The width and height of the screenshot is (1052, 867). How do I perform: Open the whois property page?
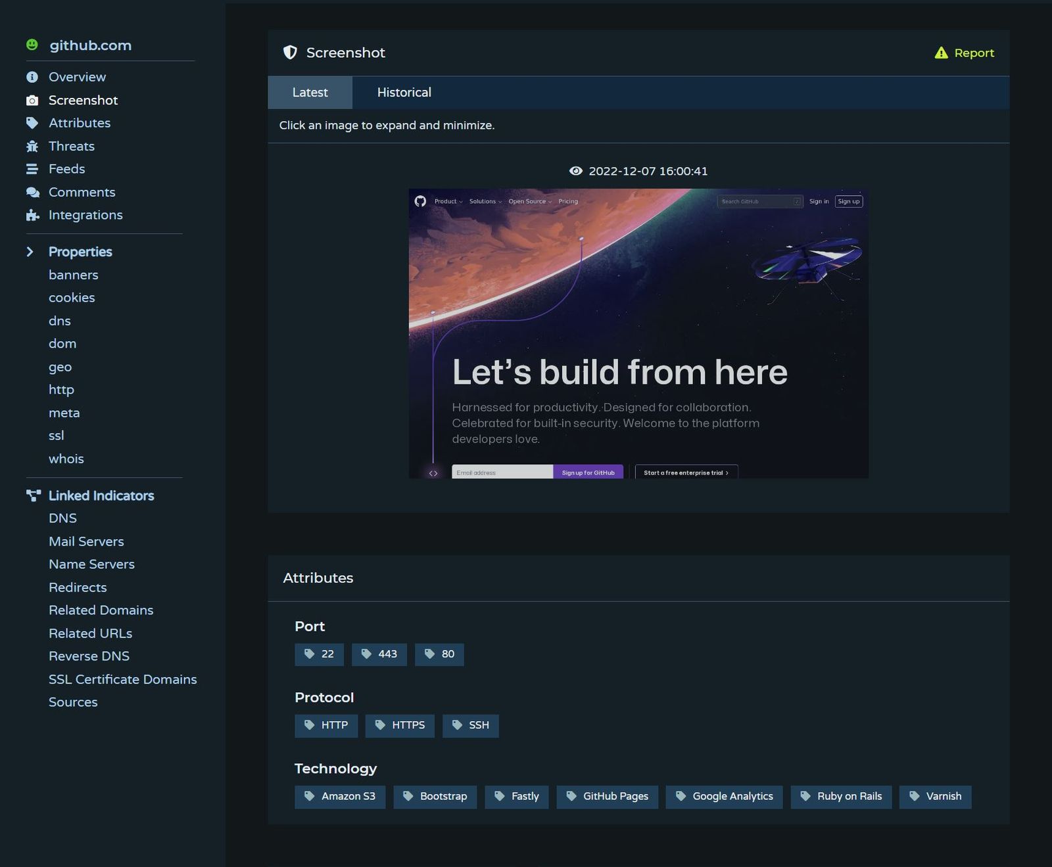pyautogui.click(x=66, y=458)
